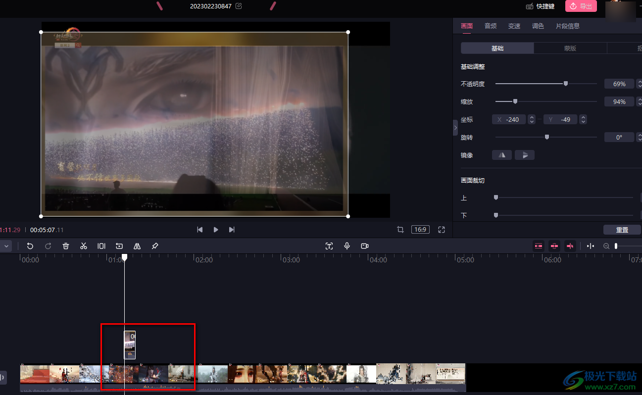Screen dimensions: 642x395
Task: Enter fullscreen preview mode
Action: pos(442,230)
